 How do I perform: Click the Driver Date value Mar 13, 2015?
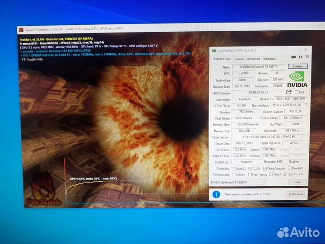point(245,143)
